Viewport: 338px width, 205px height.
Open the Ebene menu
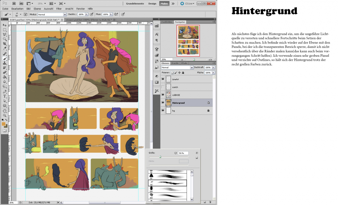tap(37, 9)
